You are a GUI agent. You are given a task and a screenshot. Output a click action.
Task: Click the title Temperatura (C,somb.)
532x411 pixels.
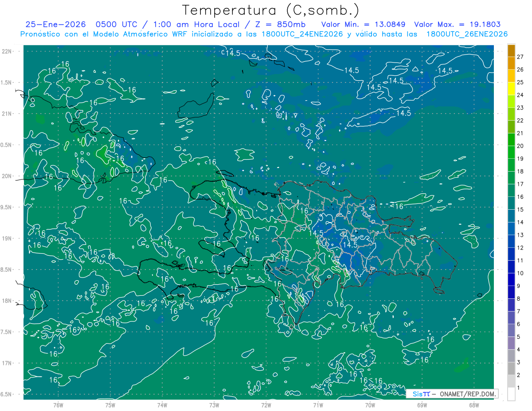coord(270,10)
